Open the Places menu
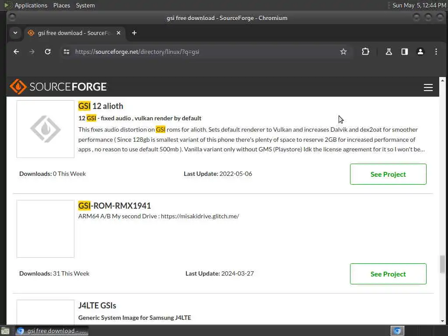Screen dimensions: 448x336 61,5
